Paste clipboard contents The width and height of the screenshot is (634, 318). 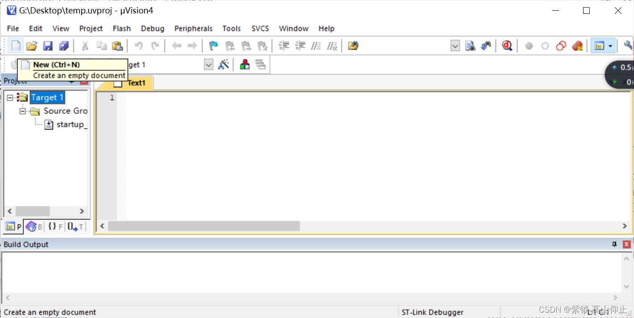tap(118, 46)
